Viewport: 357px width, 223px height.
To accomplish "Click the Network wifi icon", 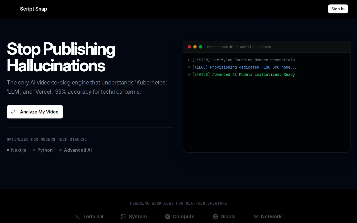I will point(256,217).
